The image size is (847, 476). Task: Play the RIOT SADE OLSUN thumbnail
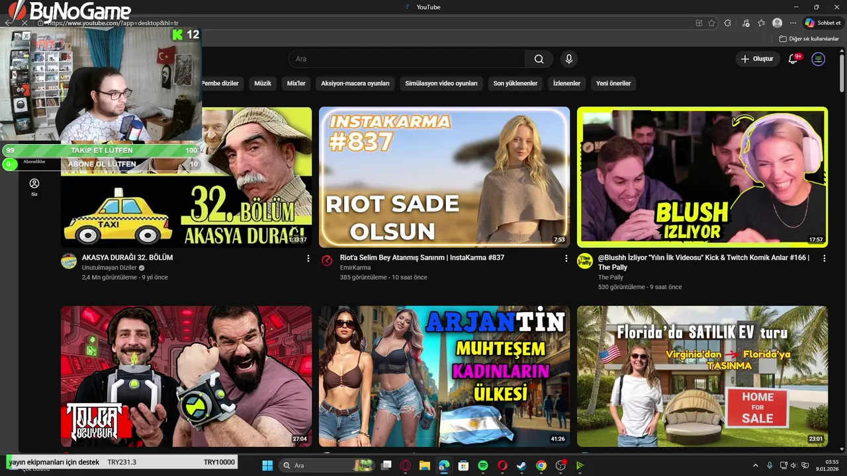[x=445, y=177]
